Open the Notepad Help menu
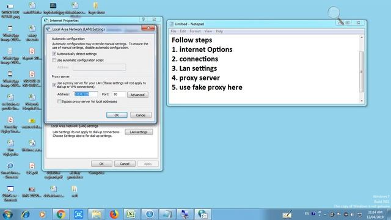 pos(219,31)
